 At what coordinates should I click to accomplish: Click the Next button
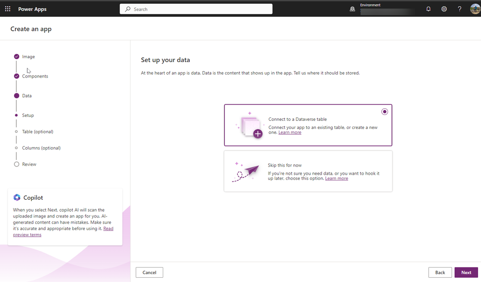[466, 272]
